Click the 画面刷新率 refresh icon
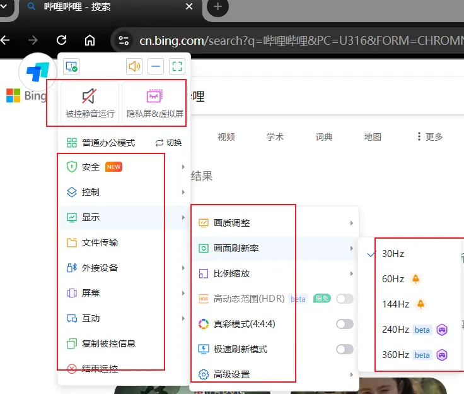This screenshot has height=394, width=464. point(203,248)
